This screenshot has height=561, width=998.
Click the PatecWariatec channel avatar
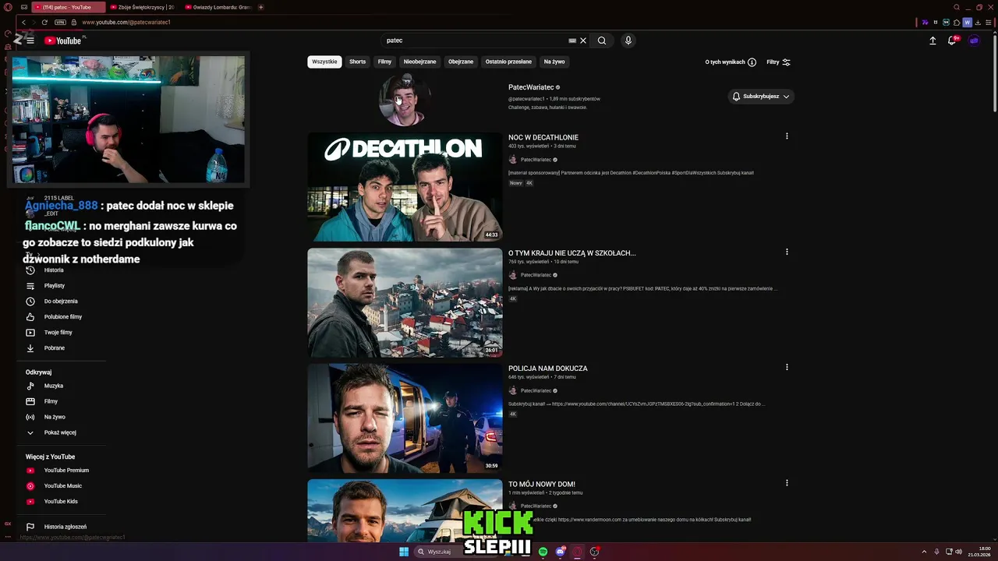pyautogui.click(x=405, y=99)
